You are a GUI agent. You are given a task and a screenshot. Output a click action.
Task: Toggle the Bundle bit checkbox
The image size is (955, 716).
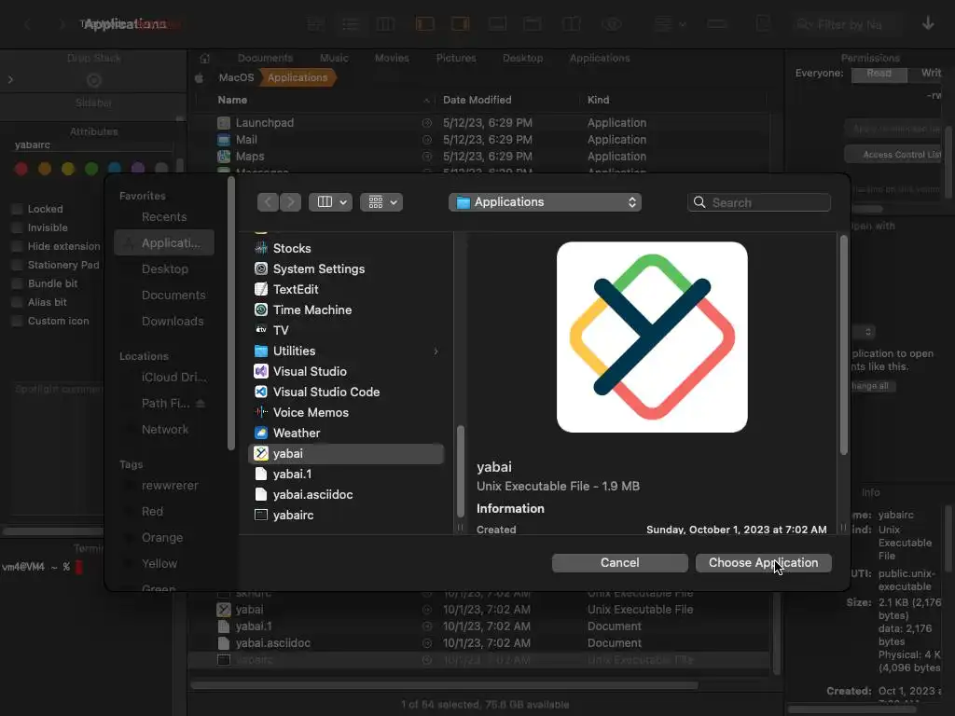pyautogui.click(x=17, y=283)
